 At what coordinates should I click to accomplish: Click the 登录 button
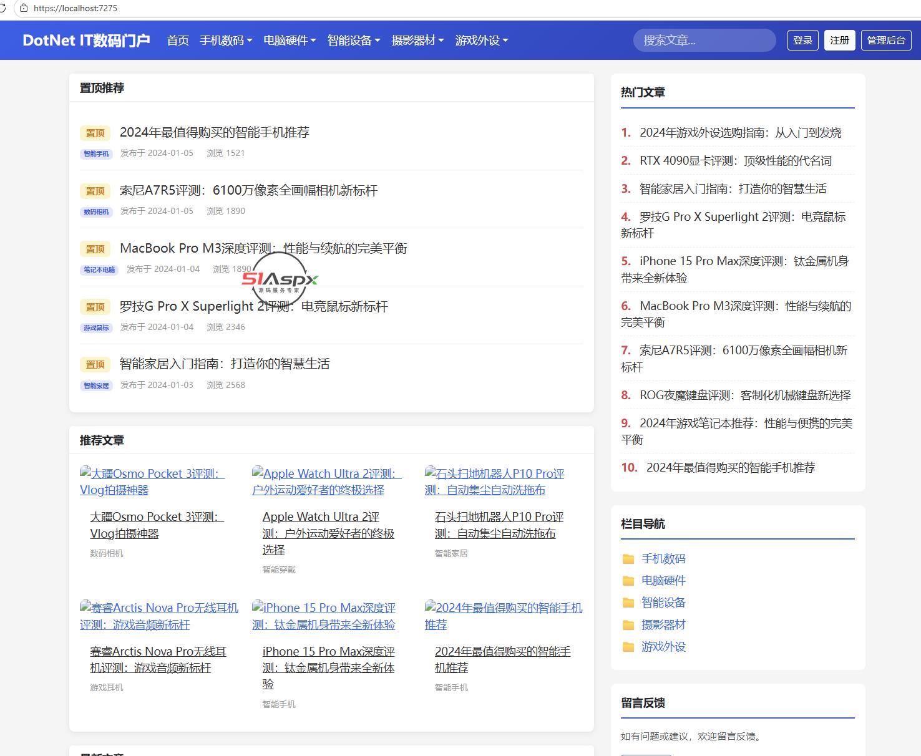[x=802, y=40]
